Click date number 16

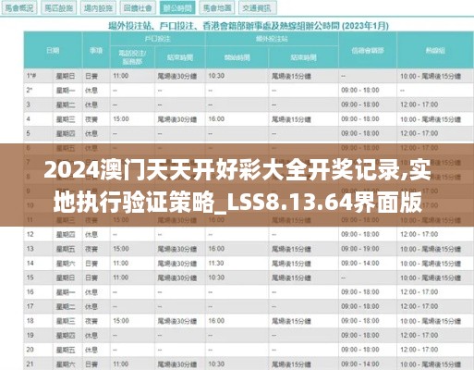30,292
